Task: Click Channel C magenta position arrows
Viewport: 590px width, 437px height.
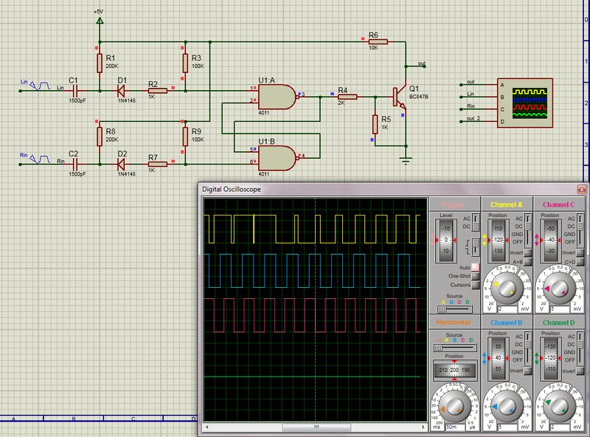Action: [x=537, y=240]
